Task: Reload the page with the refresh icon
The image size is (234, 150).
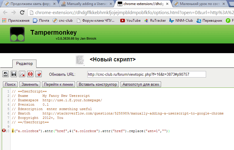Action: coord(22,13)
